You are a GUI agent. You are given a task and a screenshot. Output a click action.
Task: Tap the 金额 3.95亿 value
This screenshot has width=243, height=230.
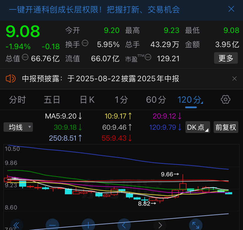[x=227, y=45]
